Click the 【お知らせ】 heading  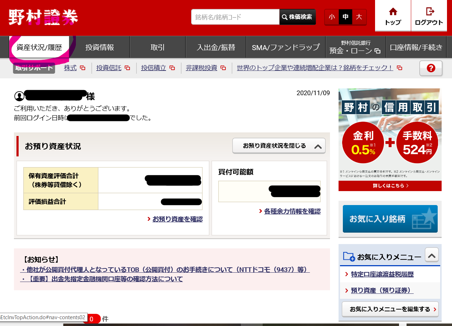click(x=41, y=259)
